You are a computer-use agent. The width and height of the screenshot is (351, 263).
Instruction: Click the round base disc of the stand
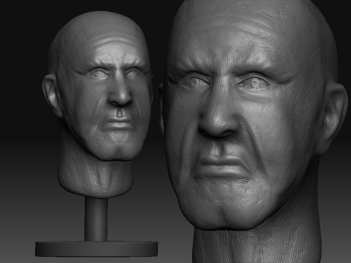click(97, 249)
